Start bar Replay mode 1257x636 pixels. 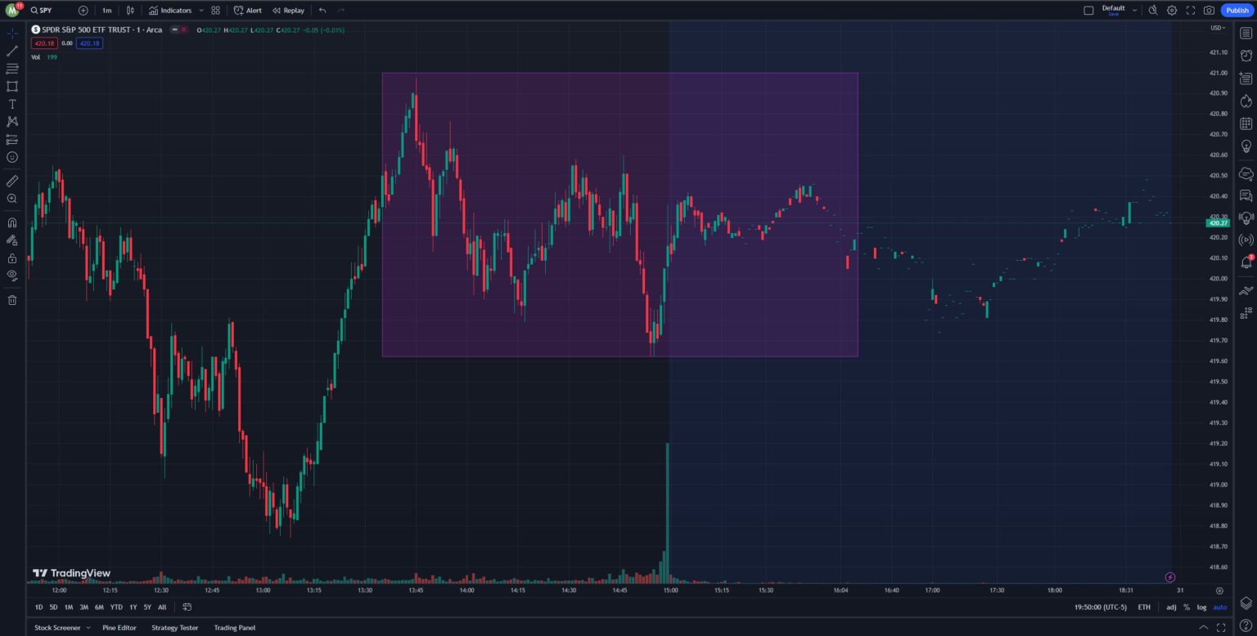pyautogui.click(x=288, y=10)
